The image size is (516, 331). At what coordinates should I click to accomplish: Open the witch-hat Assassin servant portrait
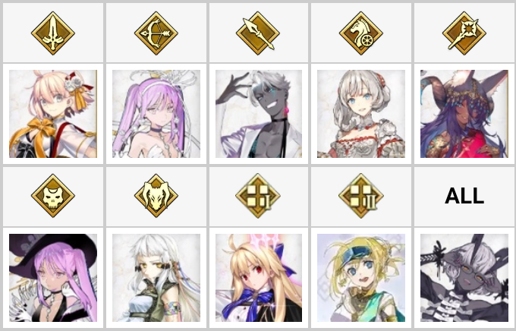(x=53, y=278)
